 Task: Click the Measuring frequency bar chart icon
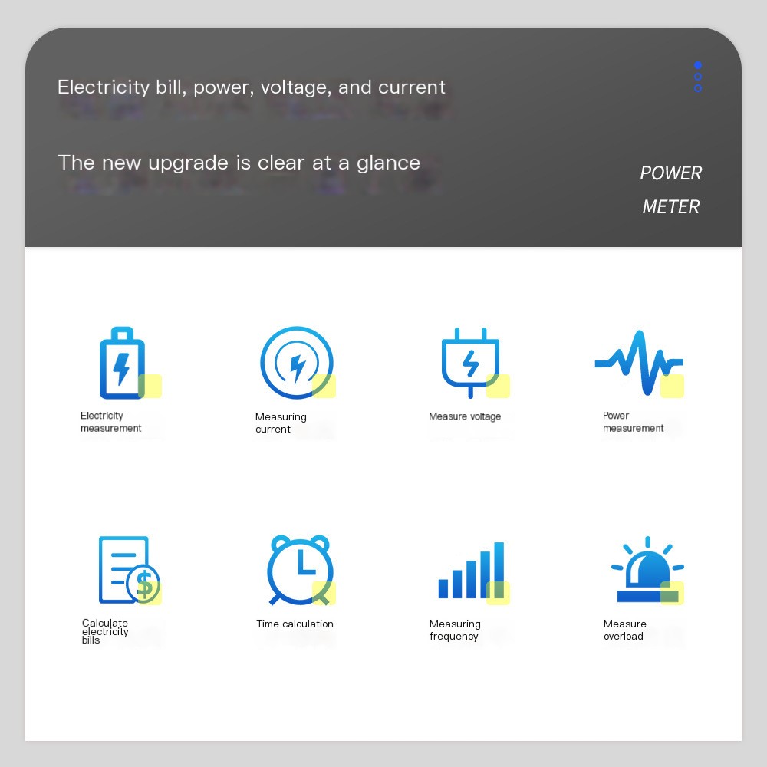pyautogui.click(x=471, y=570)
